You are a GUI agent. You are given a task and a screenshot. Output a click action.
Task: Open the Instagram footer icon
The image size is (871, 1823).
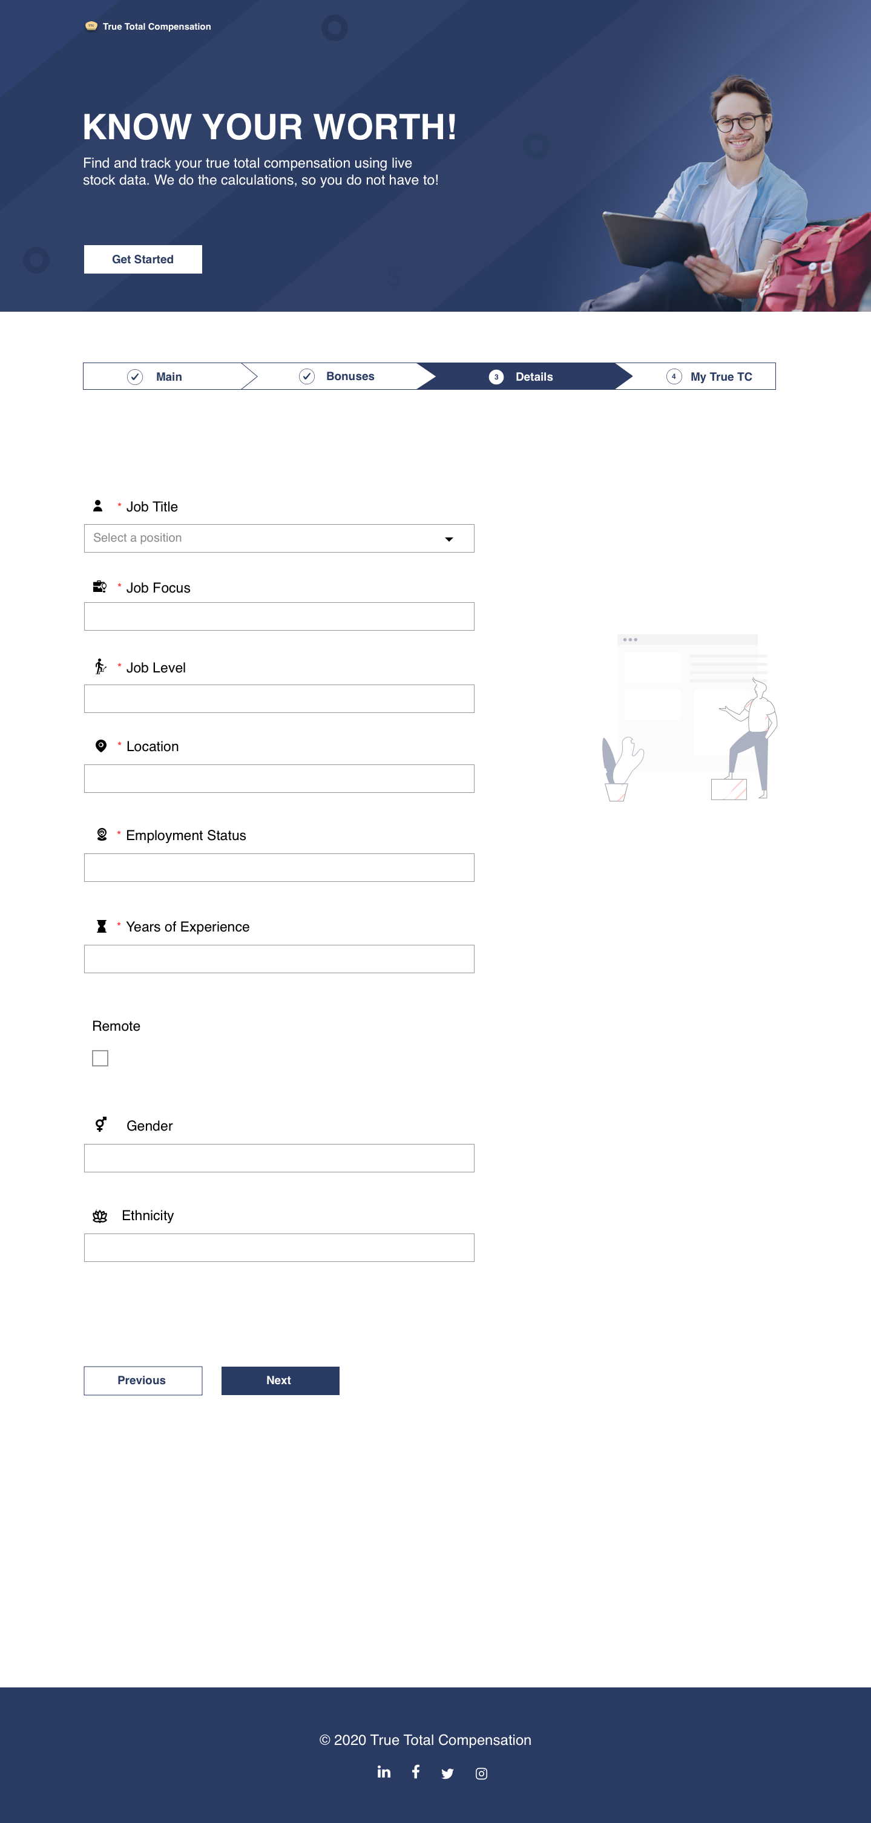481,1773
